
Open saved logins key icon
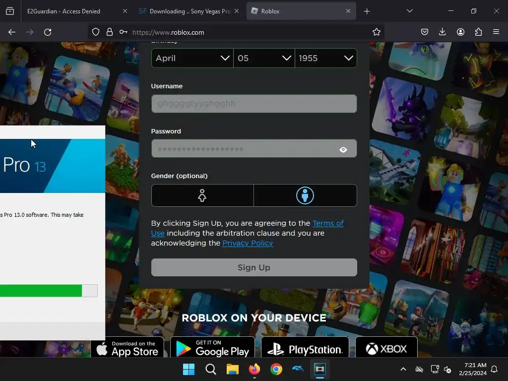tap(124, 32)
